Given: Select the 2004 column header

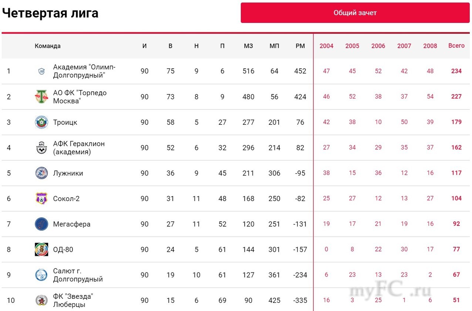Looking at the screenshot, I should [x=326, y=46].
